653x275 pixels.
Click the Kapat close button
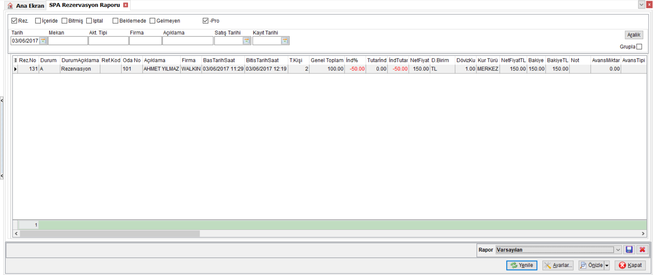click(x=630, y=265)
